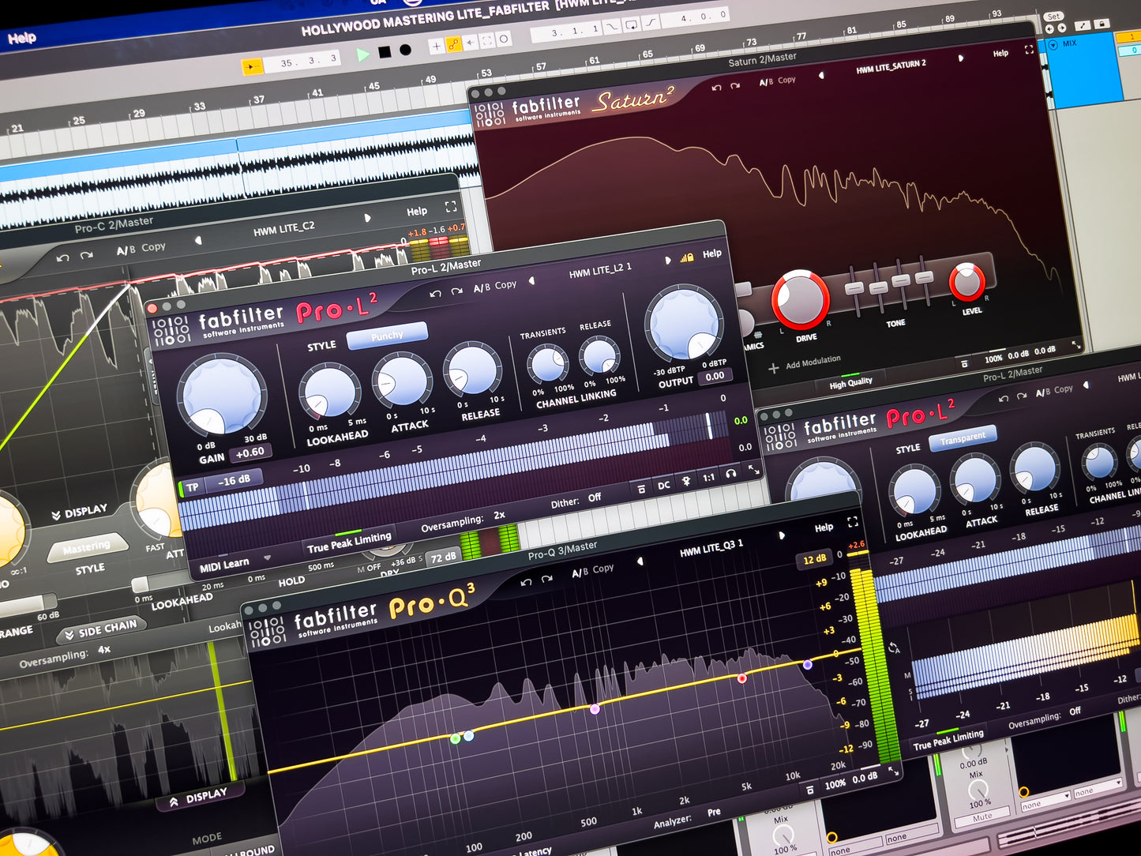Click the full screen icon in Pro-C 2
Screen dimensions: 1141x856
point(451,206)
